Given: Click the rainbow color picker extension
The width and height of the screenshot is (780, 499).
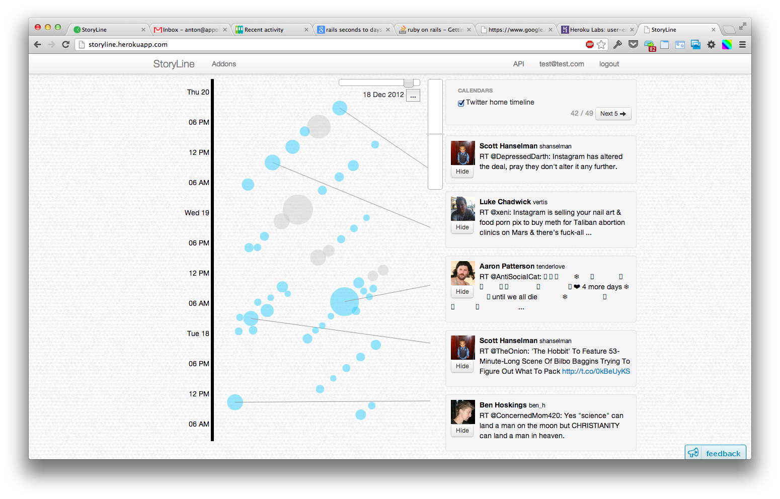Looking at the screenshot, I should tap(727, 44).
